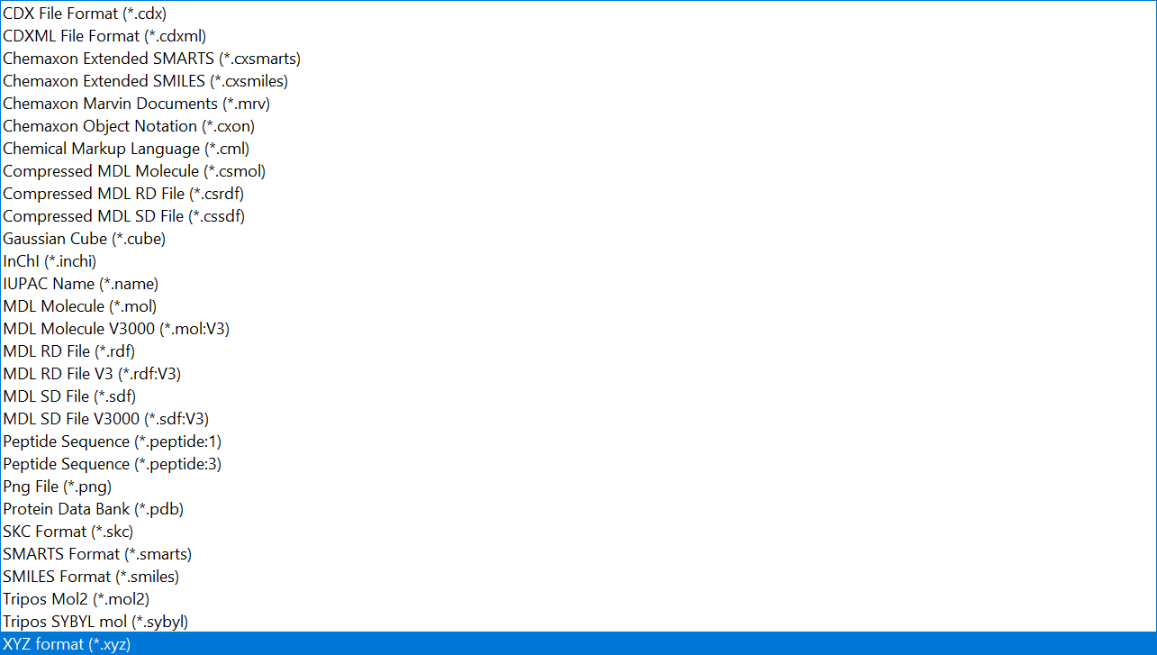This screenshot has height=655, width=1157.
Task: Choose SMARTS Format (*.smarts)
Action: coord(578,554)
